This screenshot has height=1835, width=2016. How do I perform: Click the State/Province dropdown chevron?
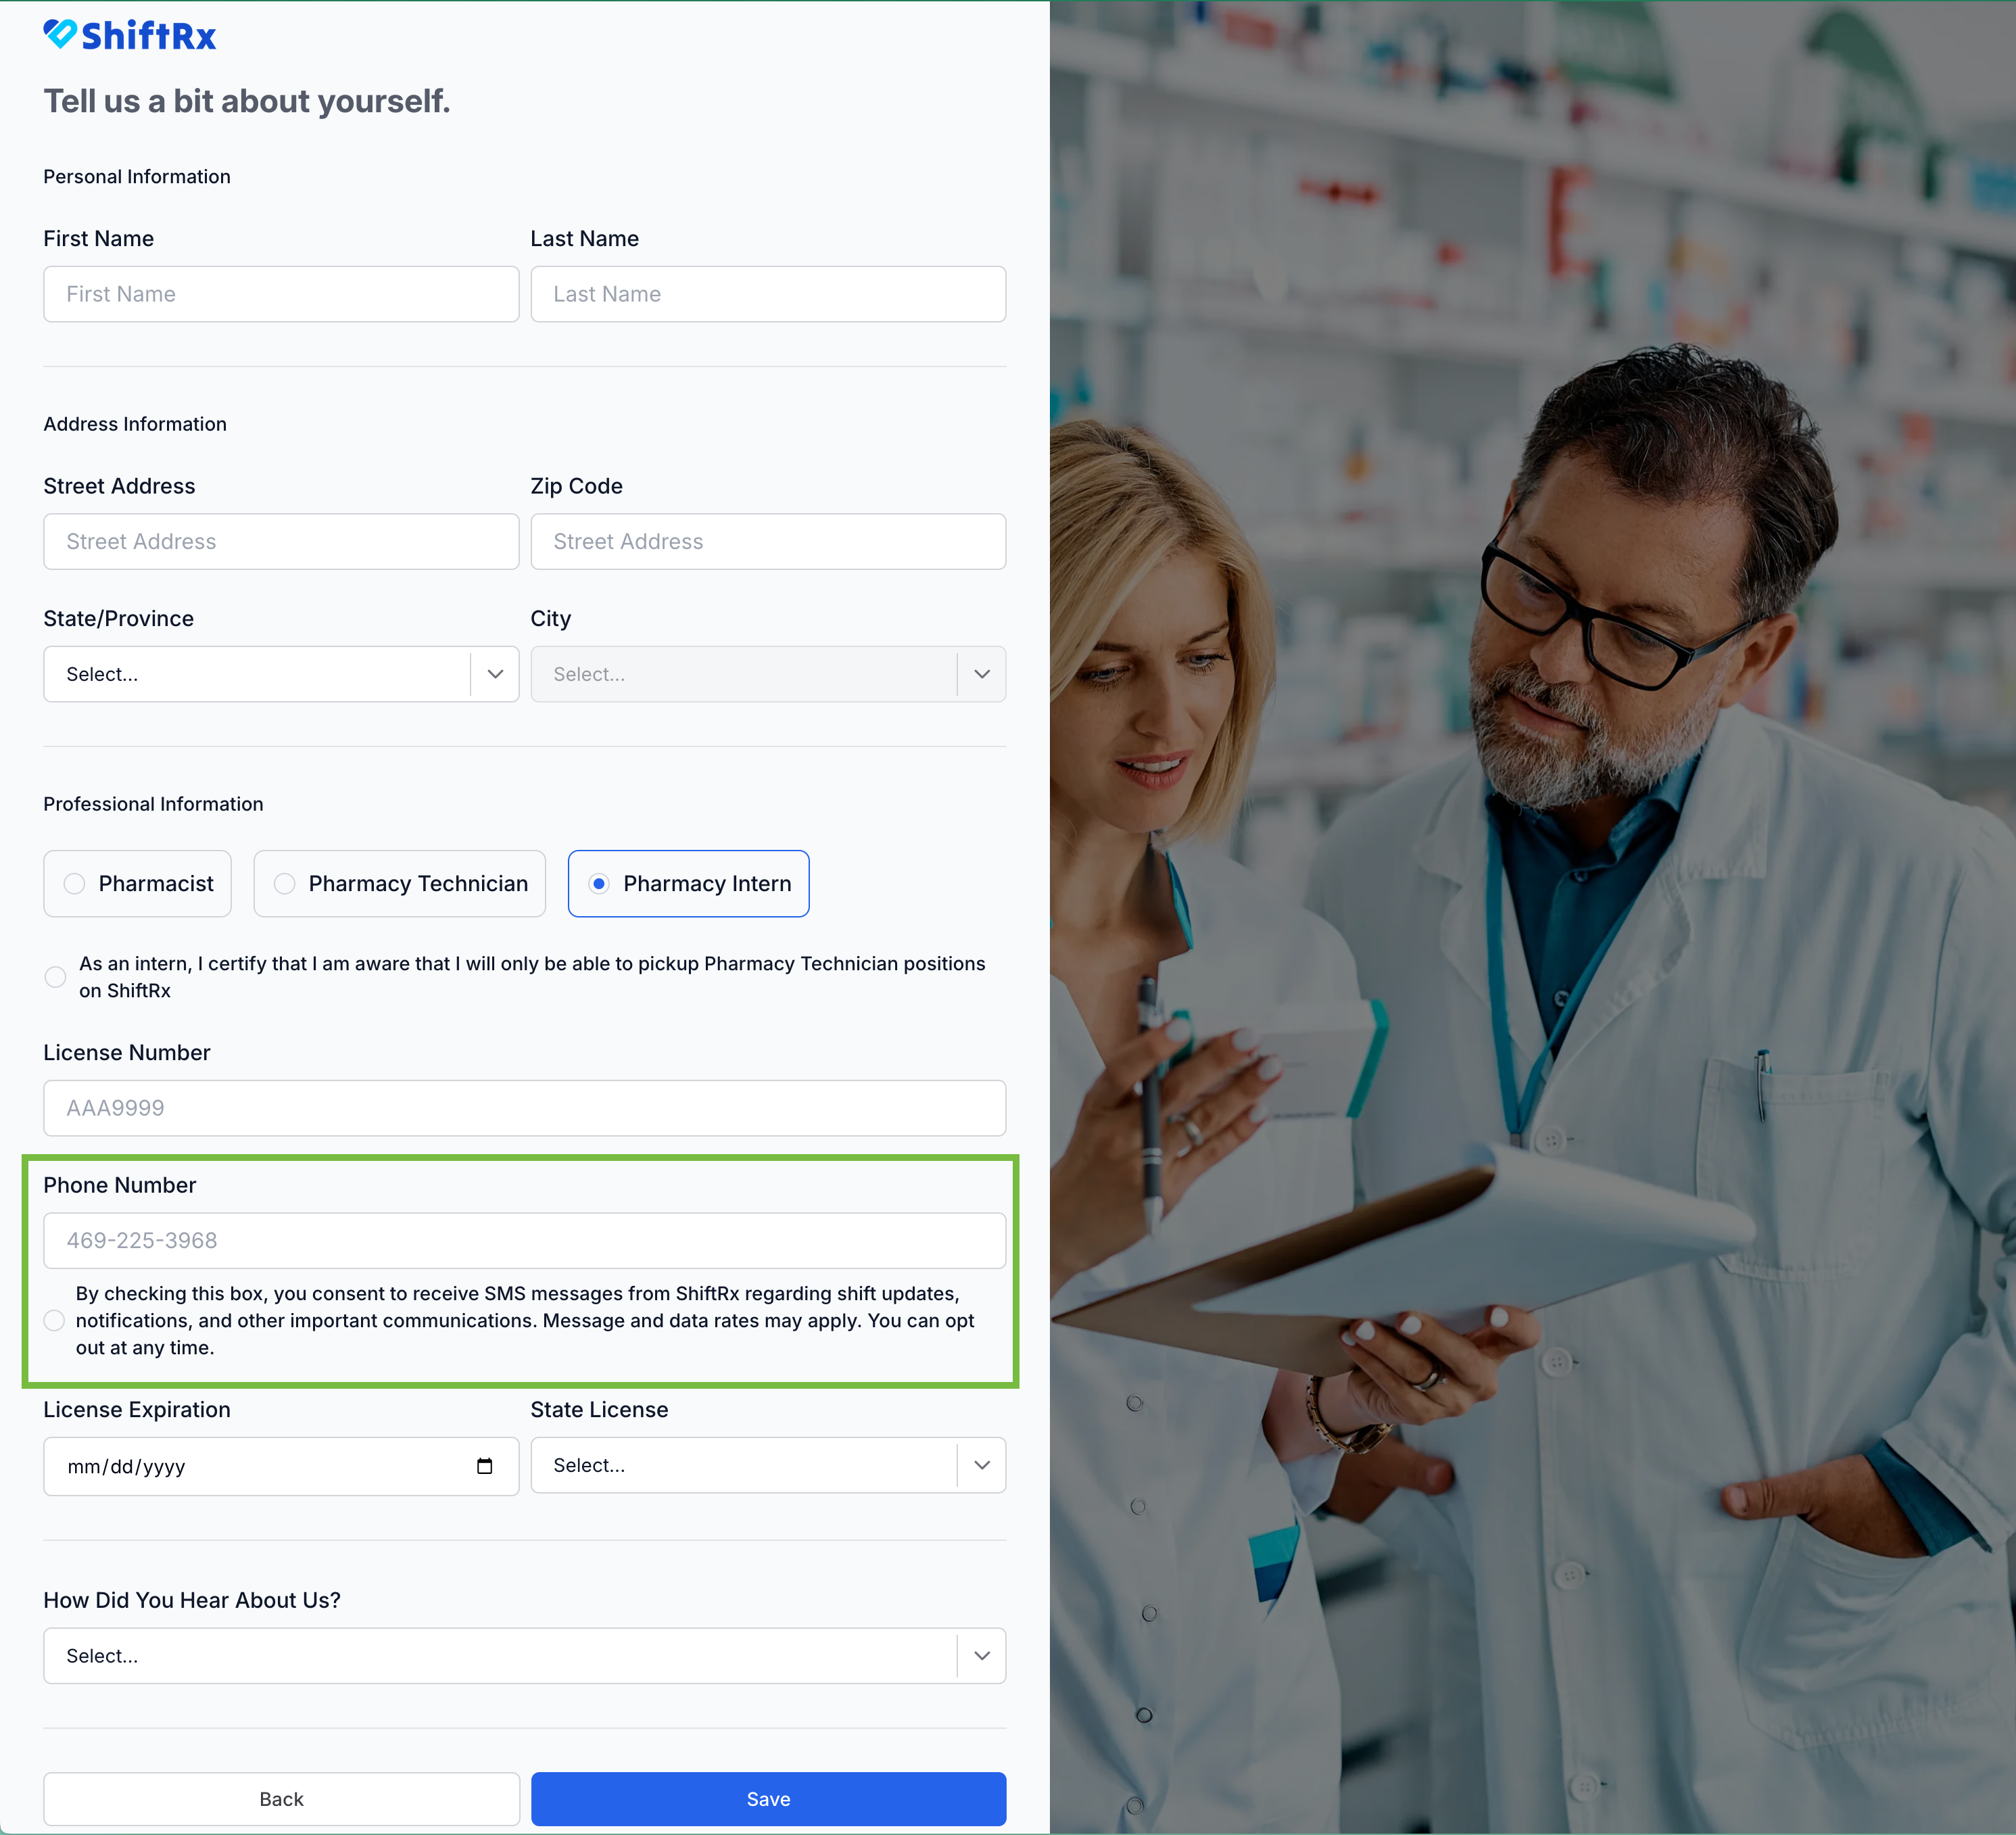(x=495, y=674)
